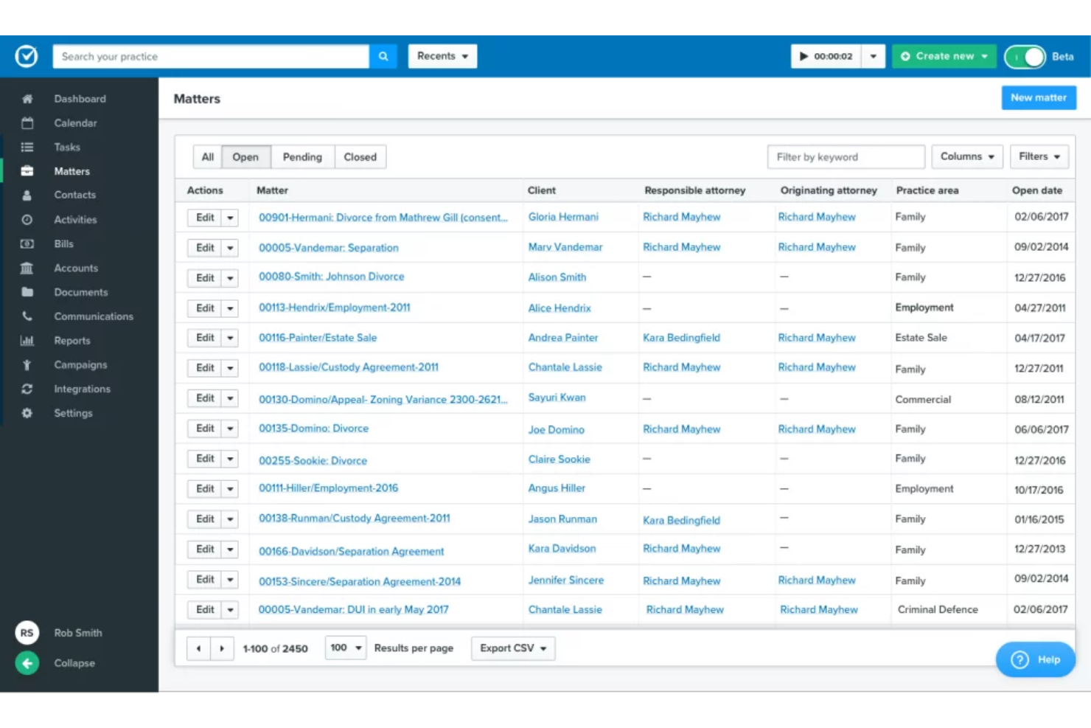Switch to the Closed matters tab

pyautogui.click(x=360, y=156)
